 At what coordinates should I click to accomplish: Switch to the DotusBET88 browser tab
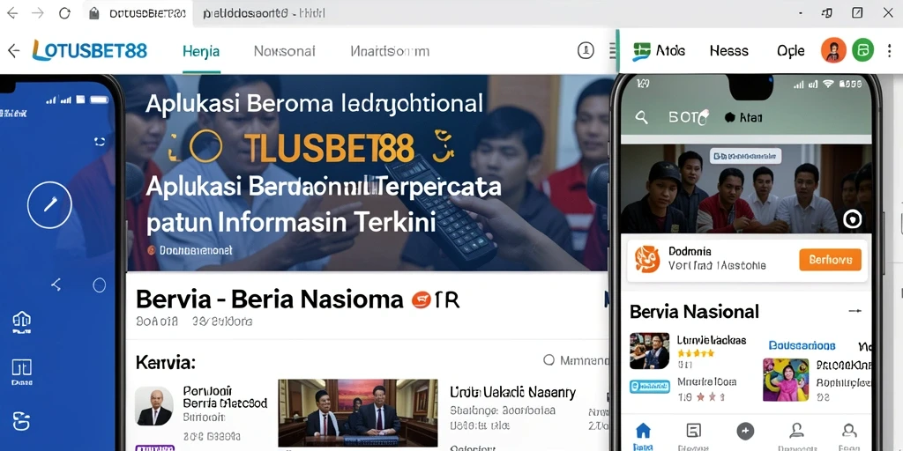tap(147, 13)
